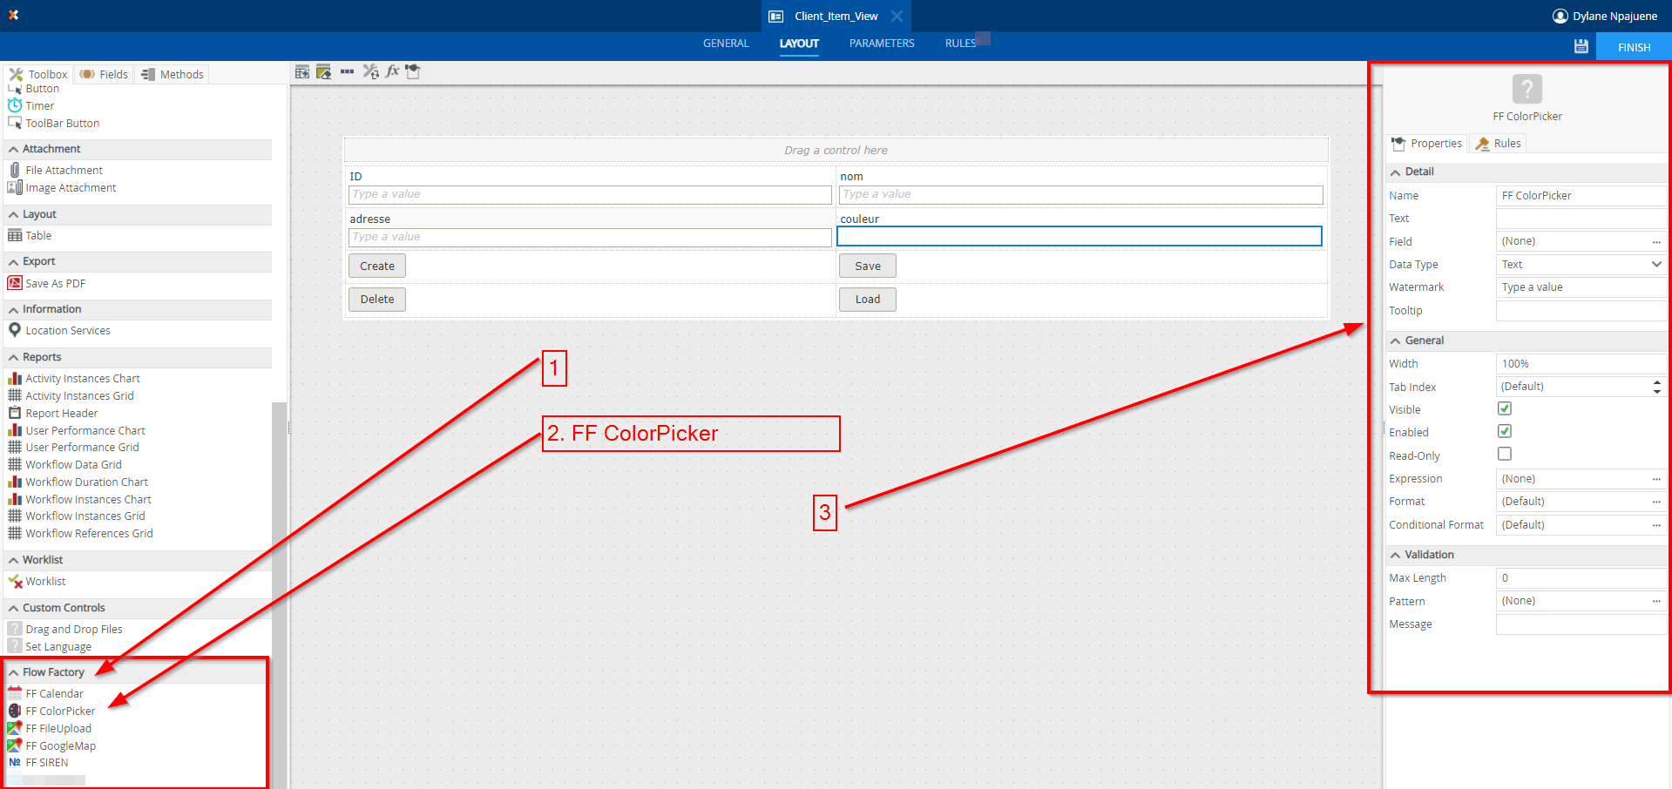The image size is (1672, 789).
Task: Uncheck the Enabled checkbox
Action: click(x=1504, y=431)
